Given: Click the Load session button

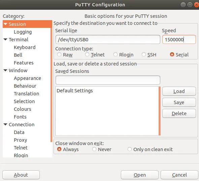Looking at the screenshot, I should pyautogui.click(x=179, y=91).
